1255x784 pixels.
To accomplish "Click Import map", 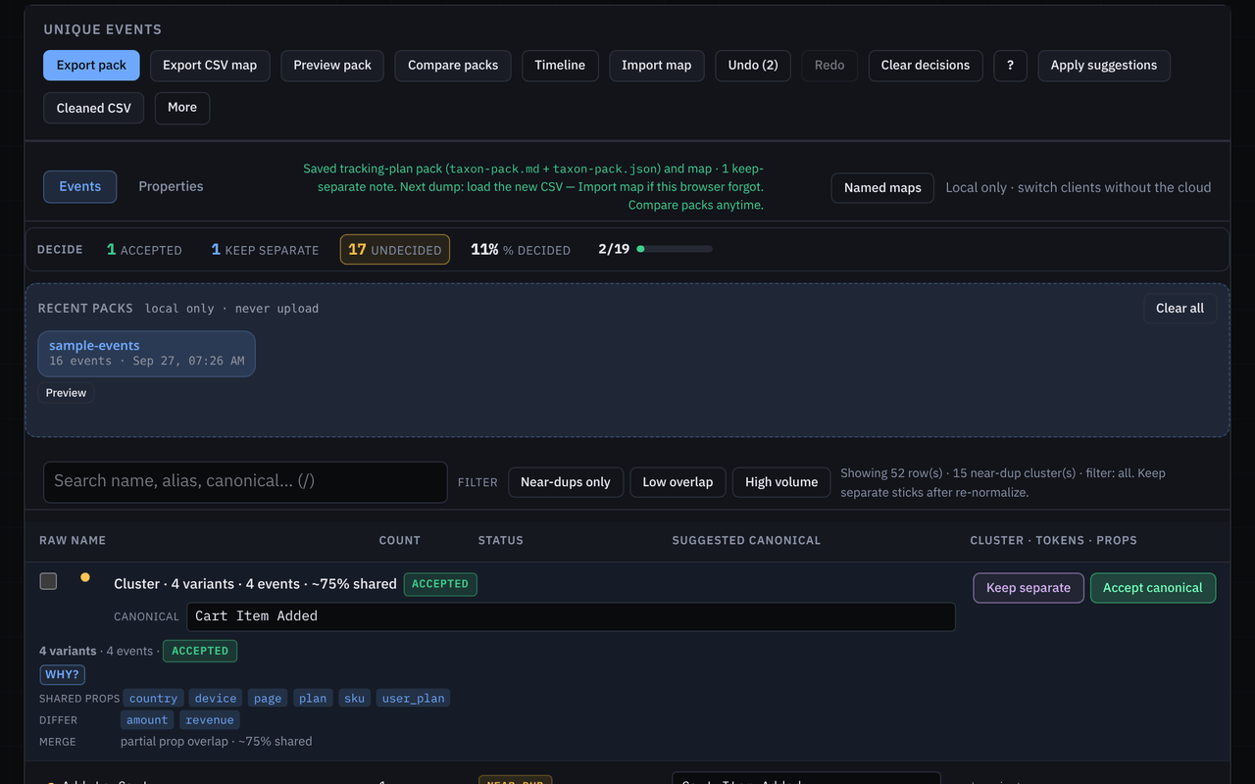I will [x=657, y=66].
